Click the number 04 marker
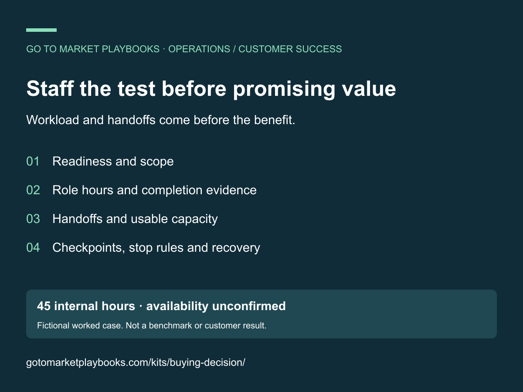The width and height of the screenshot is (523, 392). [x=33, y=248]
